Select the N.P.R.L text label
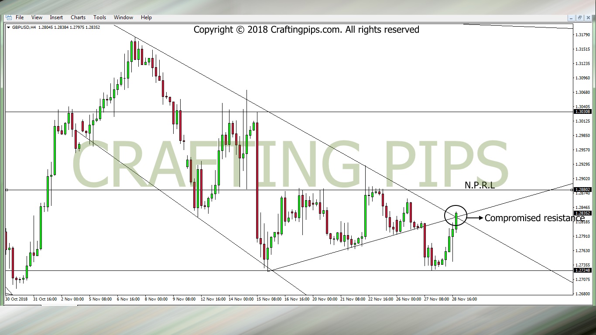This screenshot has width=596, height=335. 480,185
